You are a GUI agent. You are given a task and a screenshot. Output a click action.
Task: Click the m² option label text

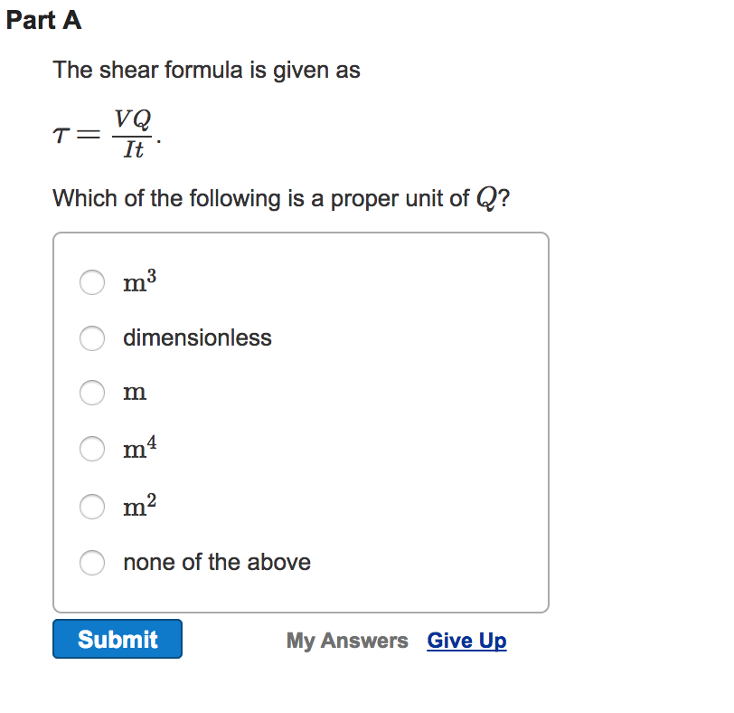coord(140,507)
